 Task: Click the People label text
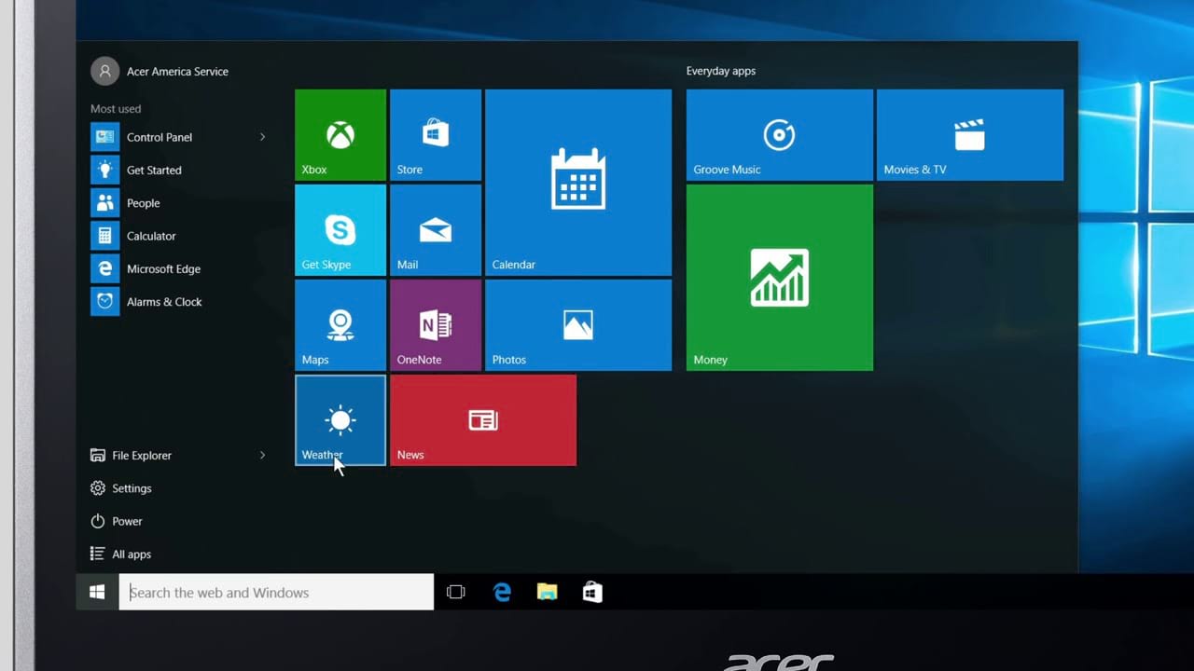click(x=144, y=203)
